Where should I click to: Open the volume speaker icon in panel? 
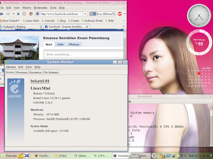211,156
